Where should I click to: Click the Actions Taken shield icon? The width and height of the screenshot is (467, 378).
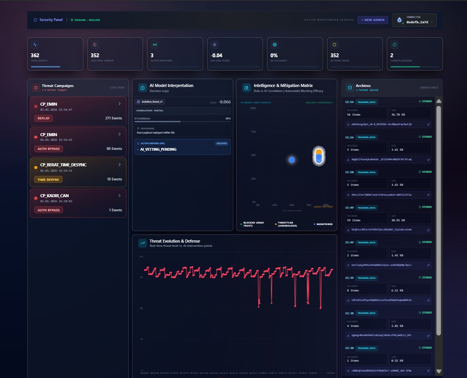pyautogui.click(x=334, y=45)
